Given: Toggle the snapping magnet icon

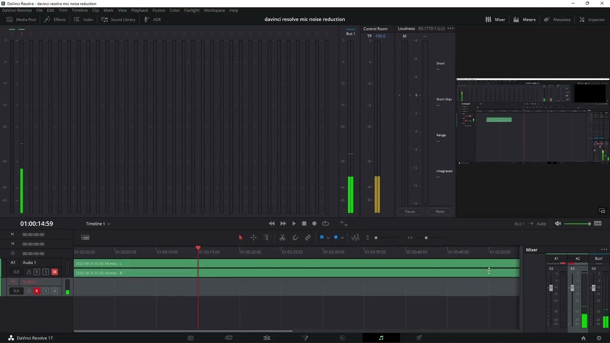Looking at the screenshot, I should coord(295,237).
